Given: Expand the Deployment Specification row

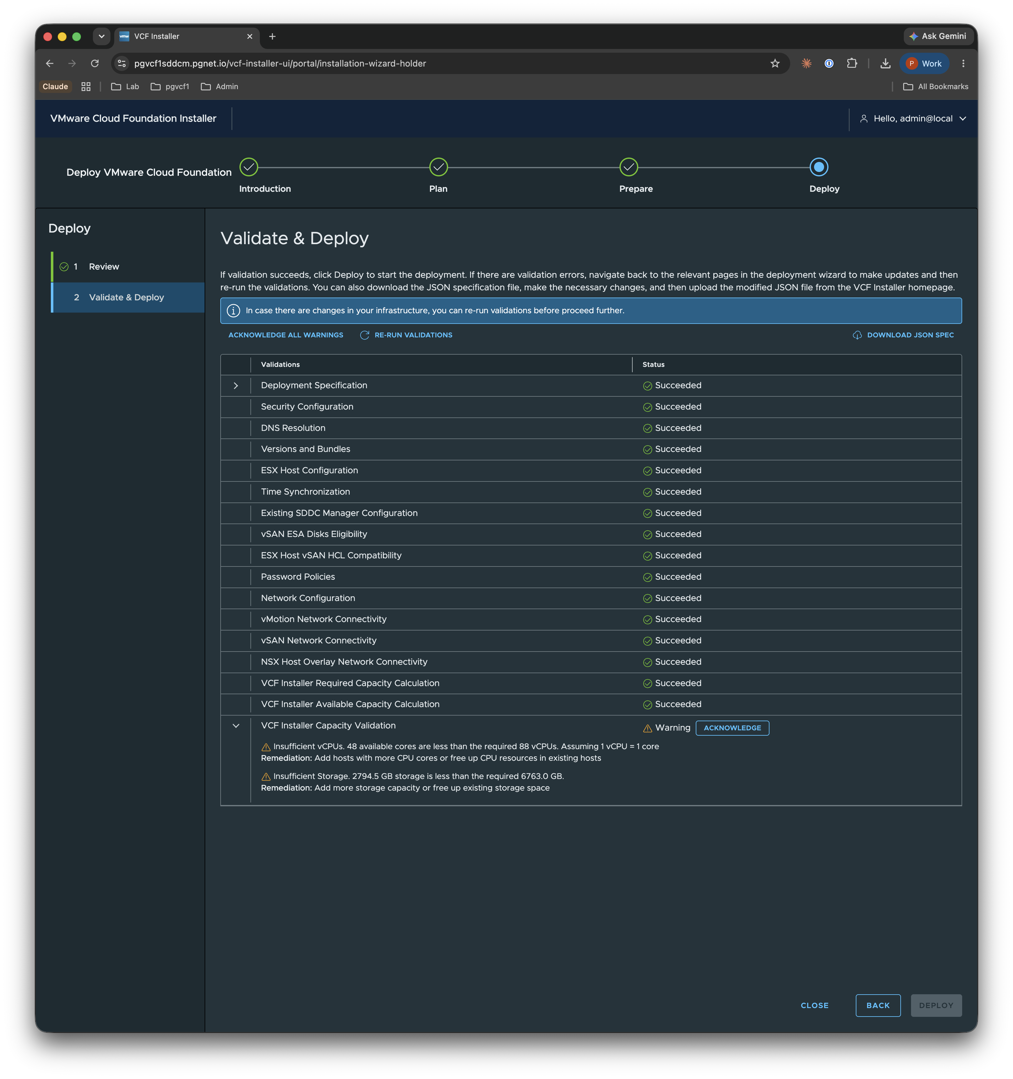Looking at the screenshot, I should [x=236, y=385].
